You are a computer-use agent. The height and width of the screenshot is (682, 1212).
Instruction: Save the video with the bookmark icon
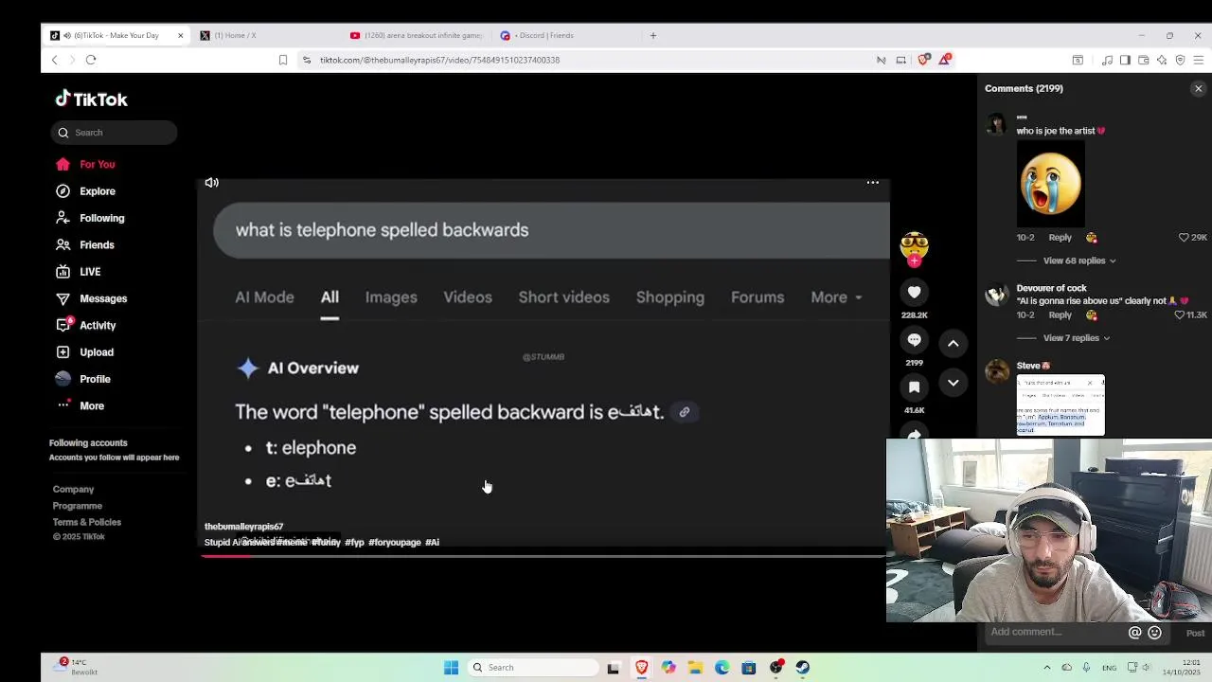point(914,386)
